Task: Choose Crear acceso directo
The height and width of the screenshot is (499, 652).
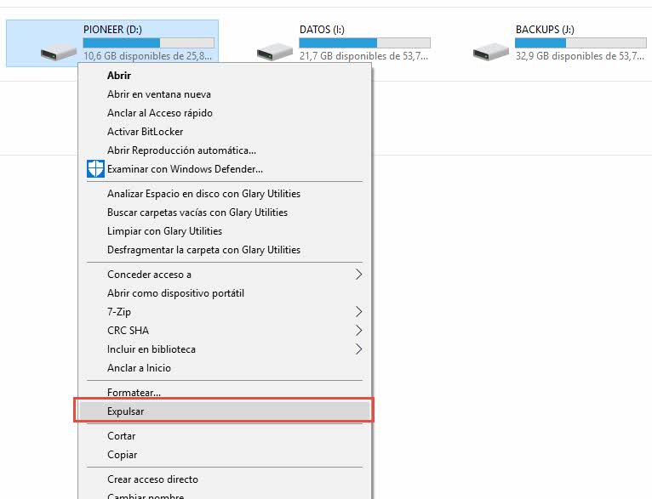Action: click(x=152, y=479)
